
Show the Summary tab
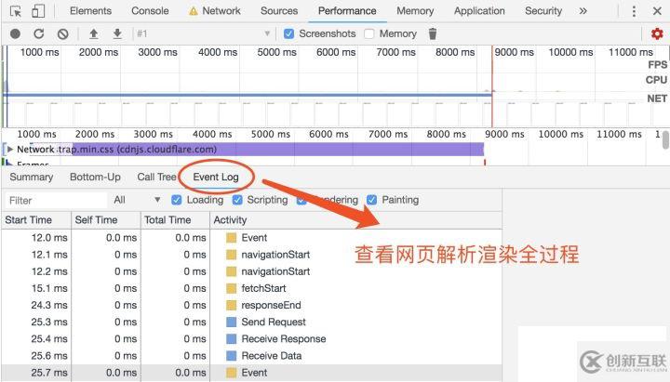coord(32,178)
